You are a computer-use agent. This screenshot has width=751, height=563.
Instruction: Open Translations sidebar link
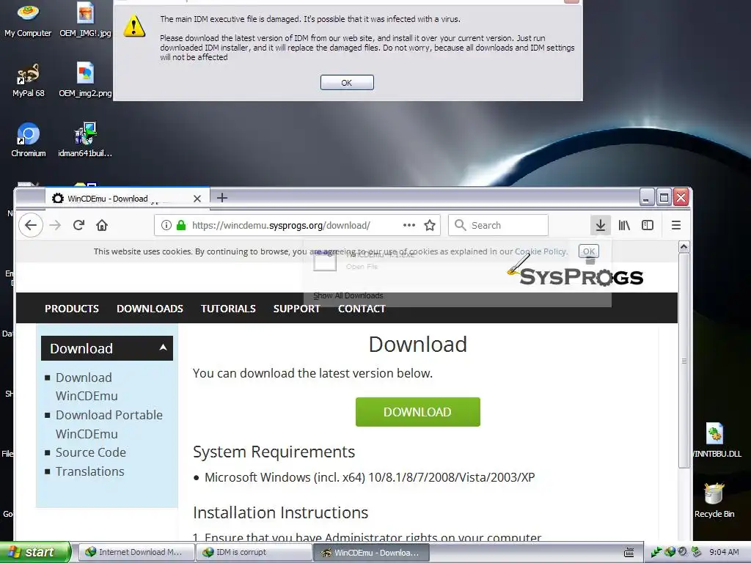pos(89,471)
